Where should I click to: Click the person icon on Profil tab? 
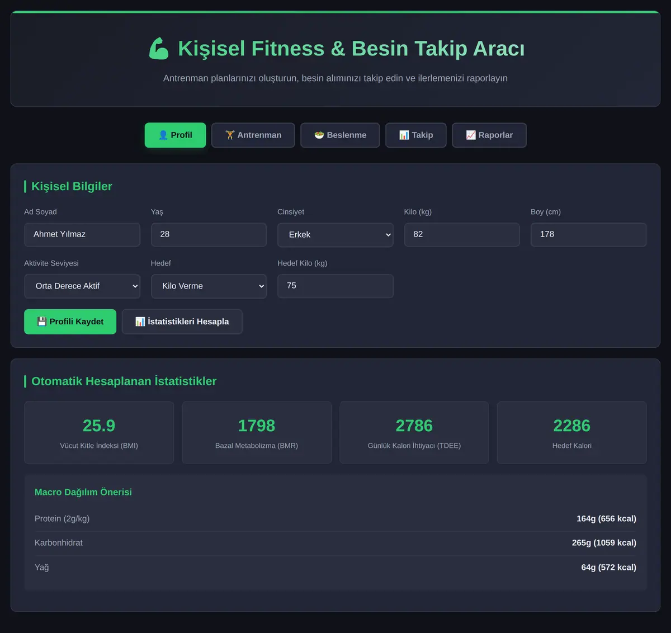coord(163,135)
